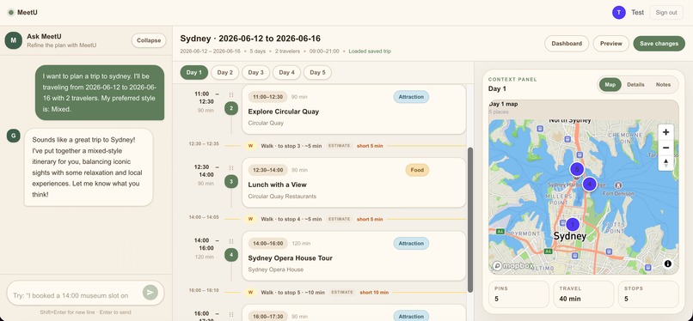This screenshot has width=693, height=321.
Task: Click the walk icon for walk to stop 4
Action: click(x=250, y=219)
